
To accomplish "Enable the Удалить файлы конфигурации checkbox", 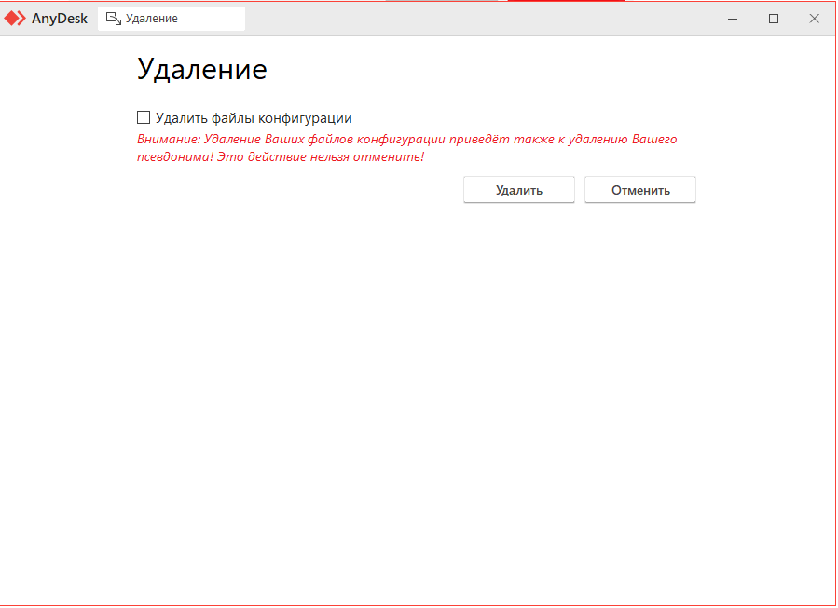I will pos(144,117).
